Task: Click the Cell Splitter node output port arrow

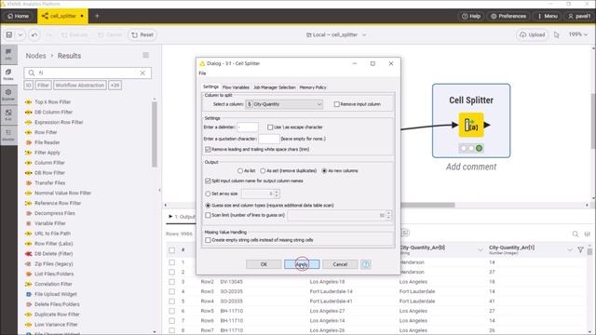Action: [487, 125]
